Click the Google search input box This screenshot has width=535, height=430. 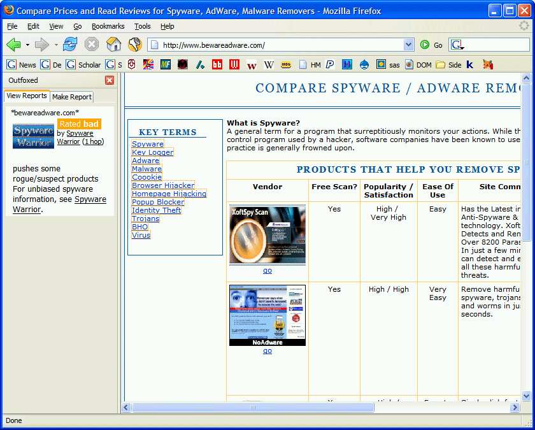coord(497,45)
